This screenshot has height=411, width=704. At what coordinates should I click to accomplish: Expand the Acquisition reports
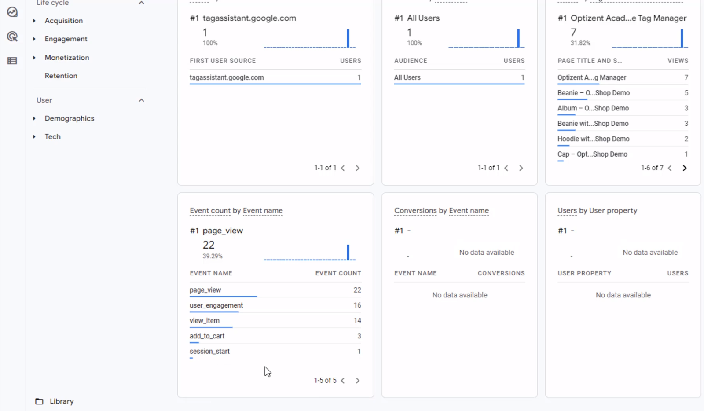[x=63, y=20]
